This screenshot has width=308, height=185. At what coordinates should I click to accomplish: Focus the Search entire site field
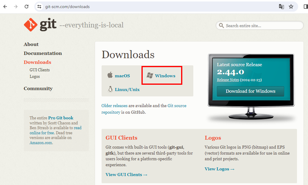point(262,26)
